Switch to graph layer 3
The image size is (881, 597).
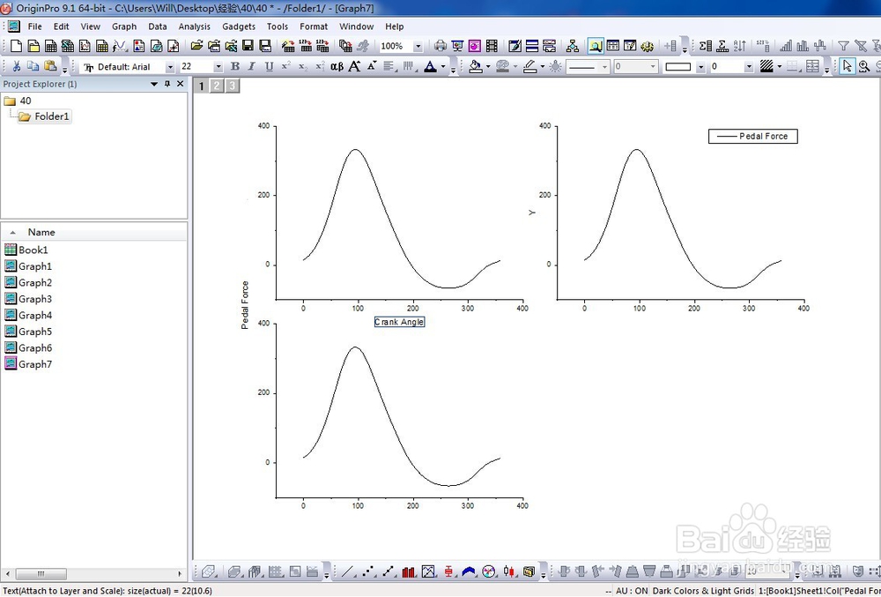[x=232, y=86]
